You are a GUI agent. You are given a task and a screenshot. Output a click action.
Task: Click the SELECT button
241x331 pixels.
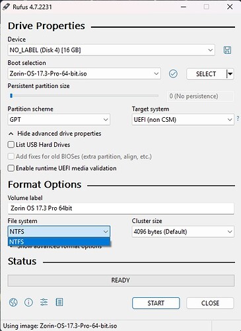click(x=206, y=74)
